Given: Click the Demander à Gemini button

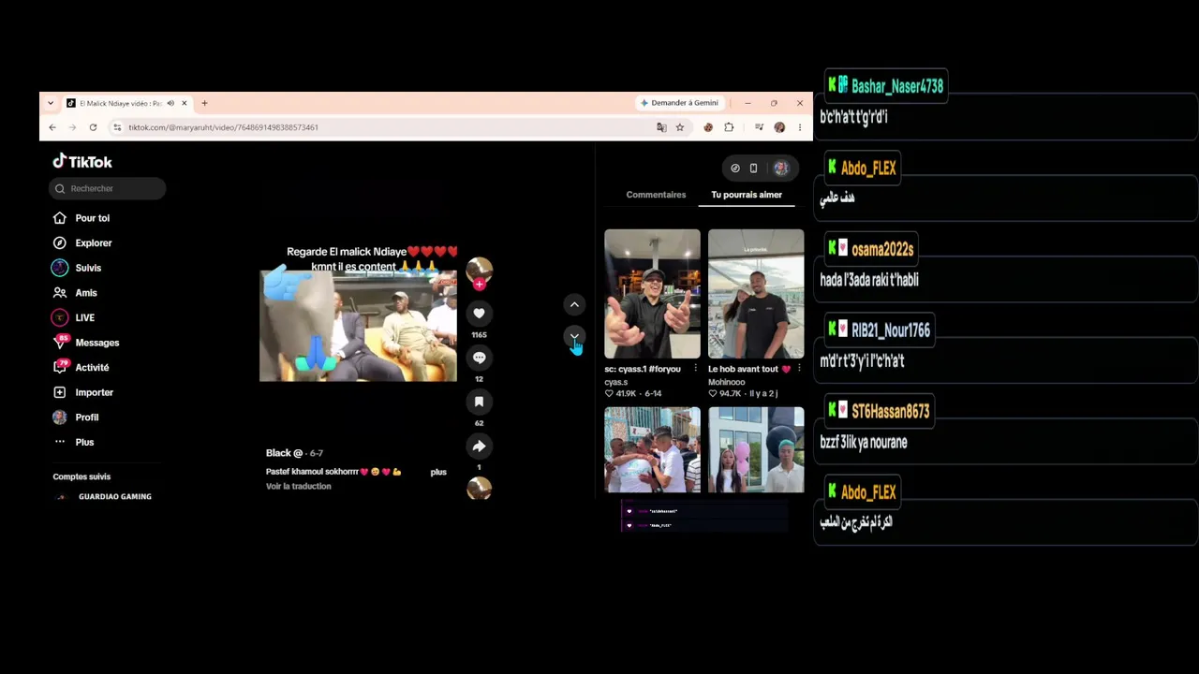Looking at the screenshot, I should tap(680, 103).
